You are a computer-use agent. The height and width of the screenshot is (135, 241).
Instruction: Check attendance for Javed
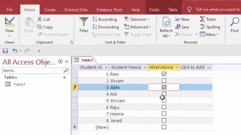164,120
